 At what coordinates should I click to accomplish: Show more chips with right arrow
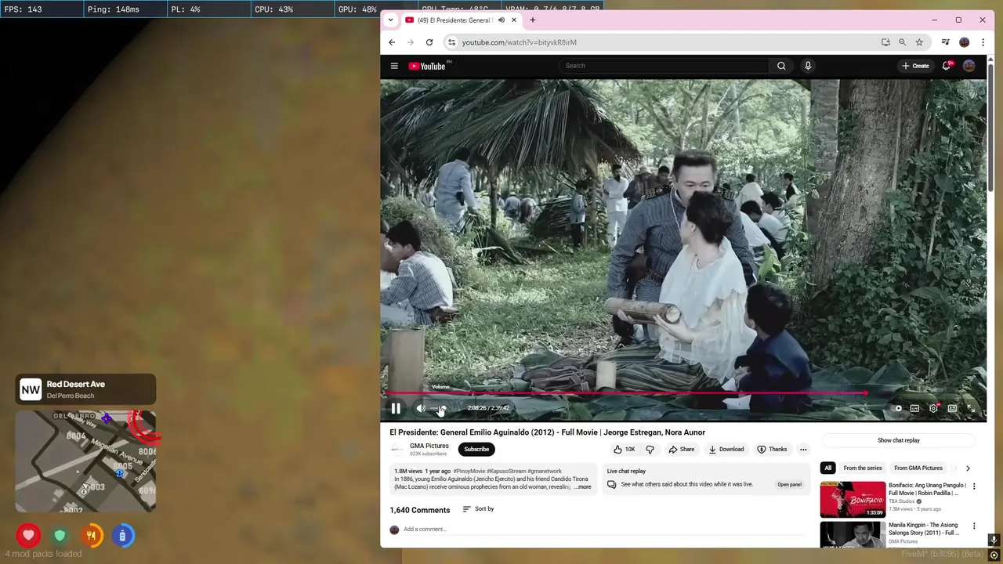(968, 468)
